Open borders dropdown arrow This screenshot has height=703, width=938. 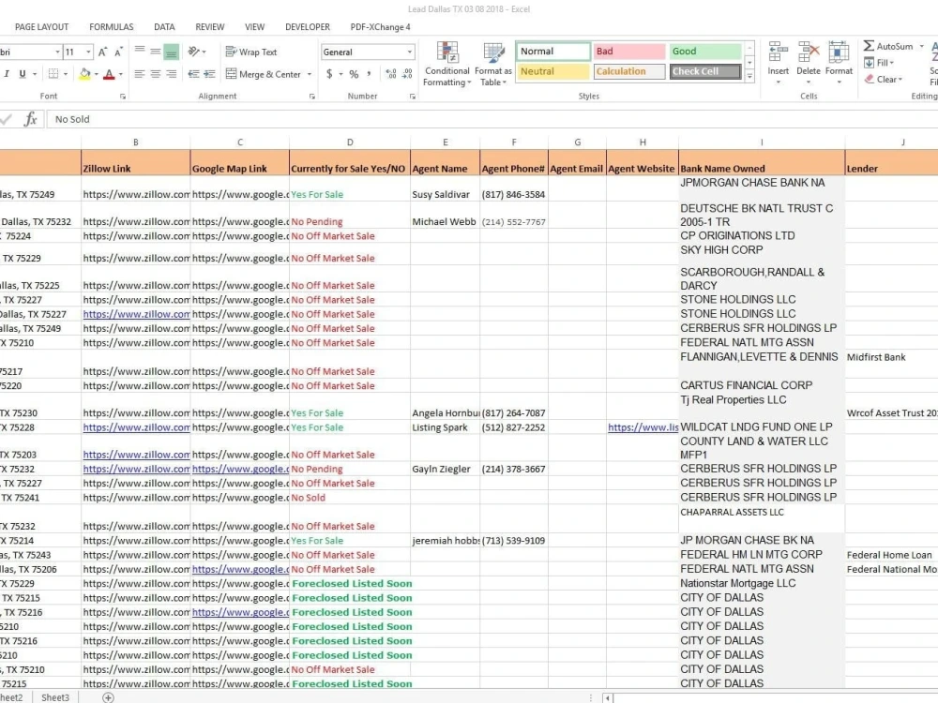point(66,74)
